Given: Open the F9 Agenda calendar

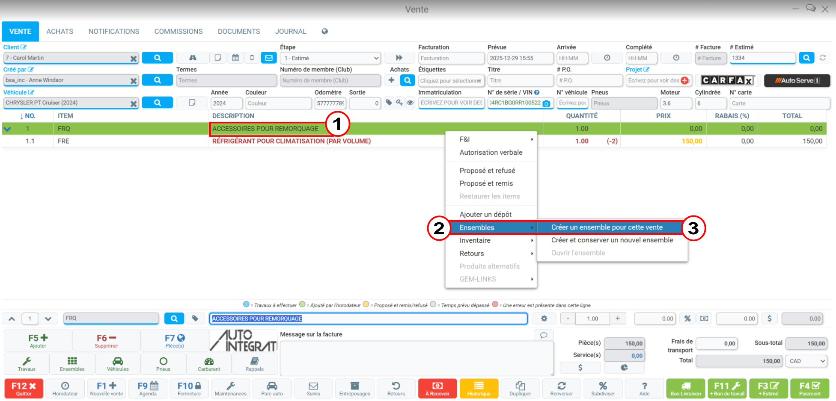Looking at the screenshot, I should click(x=148, y=388).
